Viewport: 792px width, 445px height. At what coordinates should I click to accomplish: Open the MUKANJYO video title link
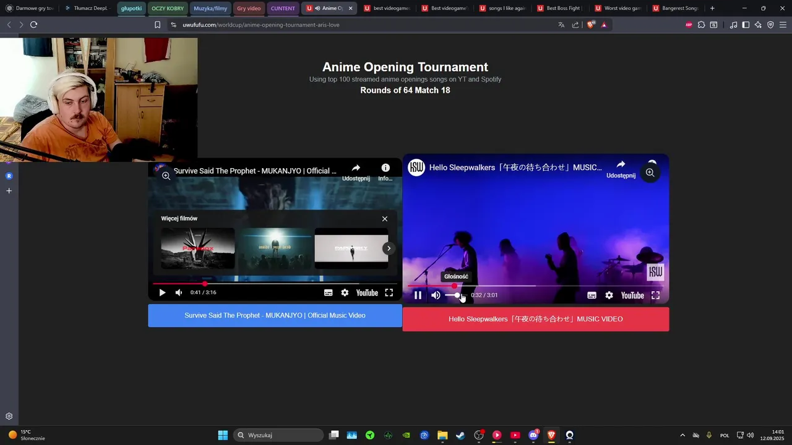click(x=255, y=171)
